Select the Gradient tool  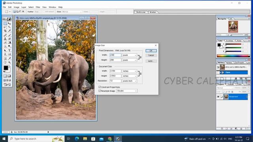point(9,43)
